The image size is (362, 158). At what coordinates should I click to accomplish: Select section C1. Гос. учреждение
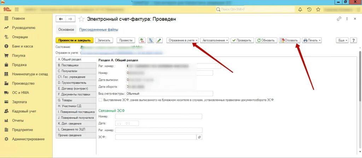(x=76, y=77)
